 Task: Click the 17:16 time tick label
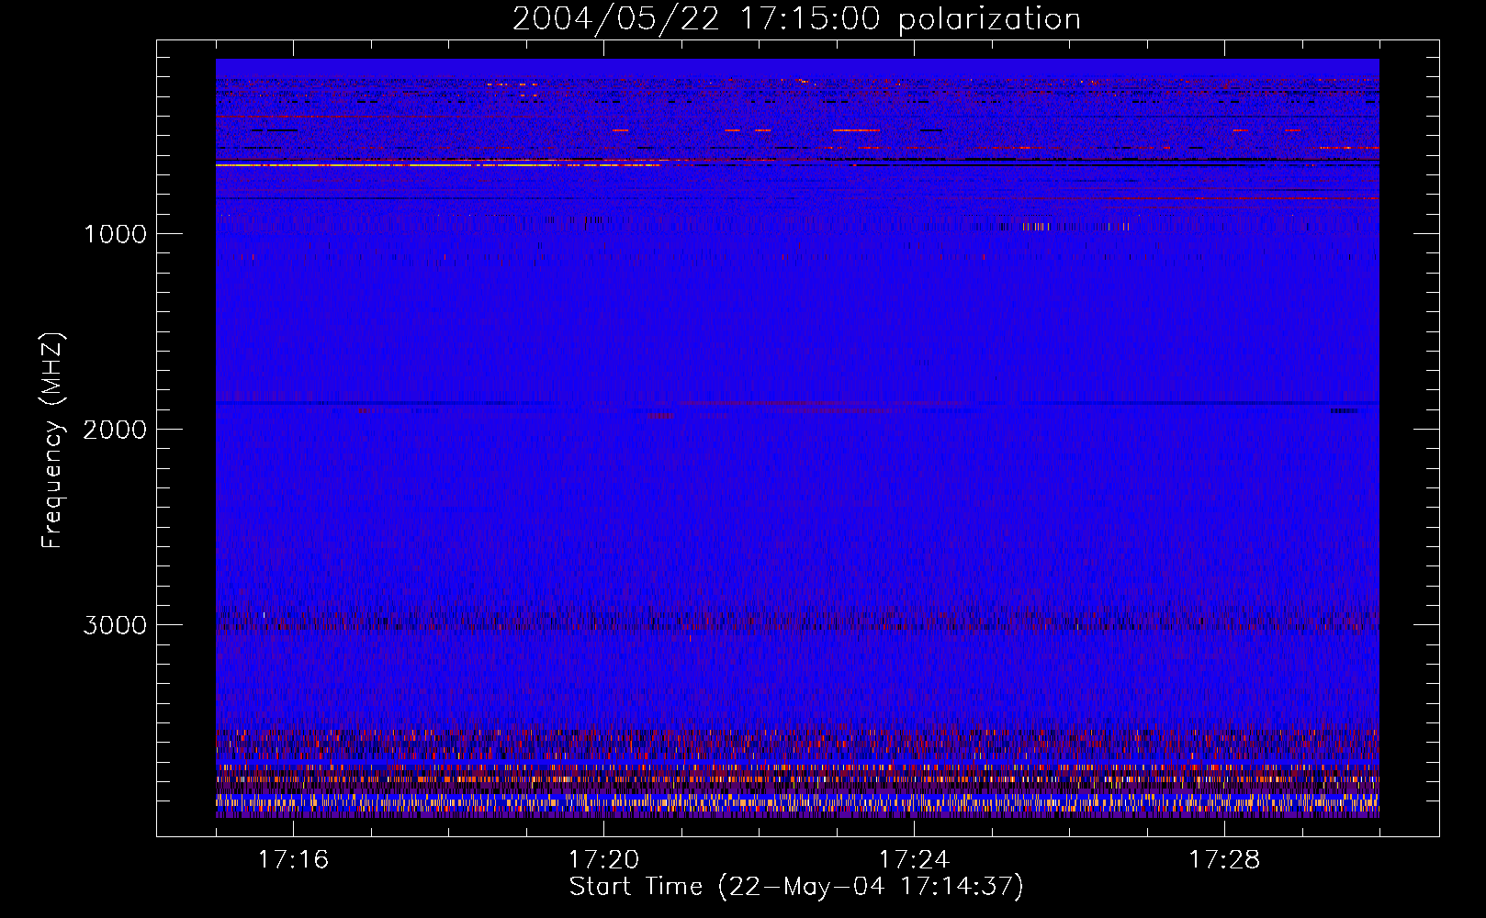click(293, 859)
